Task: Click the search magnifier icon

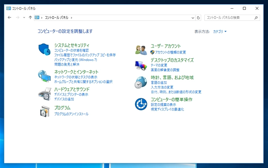Action: 256,18
